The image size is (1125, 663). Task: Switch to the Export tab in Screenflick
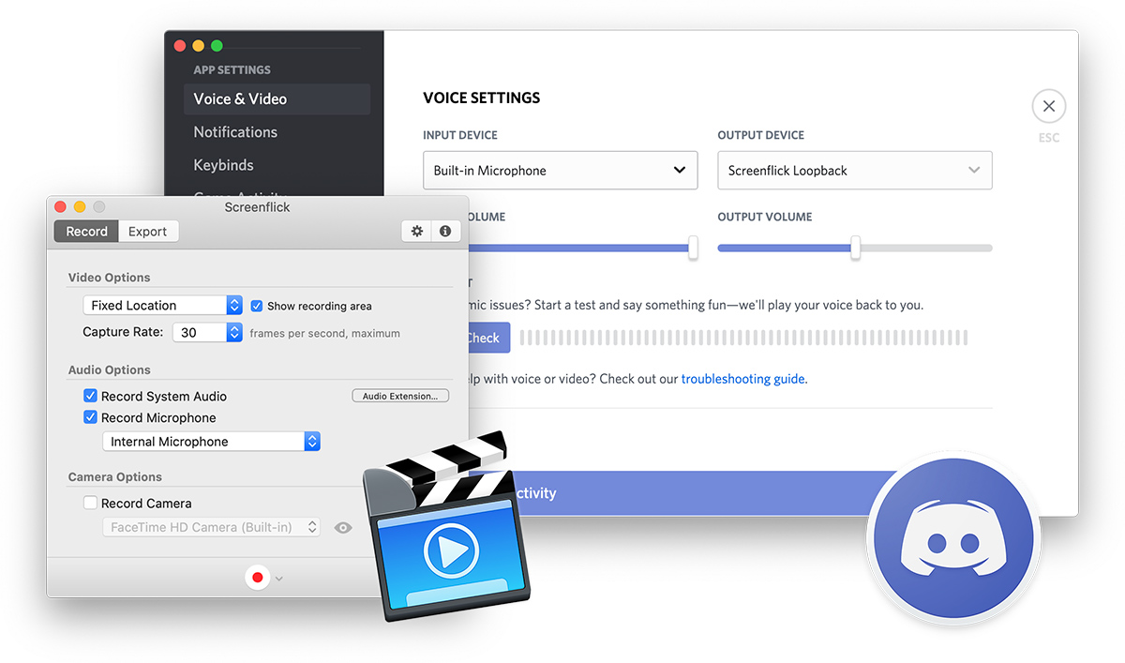tap(148, 232)
